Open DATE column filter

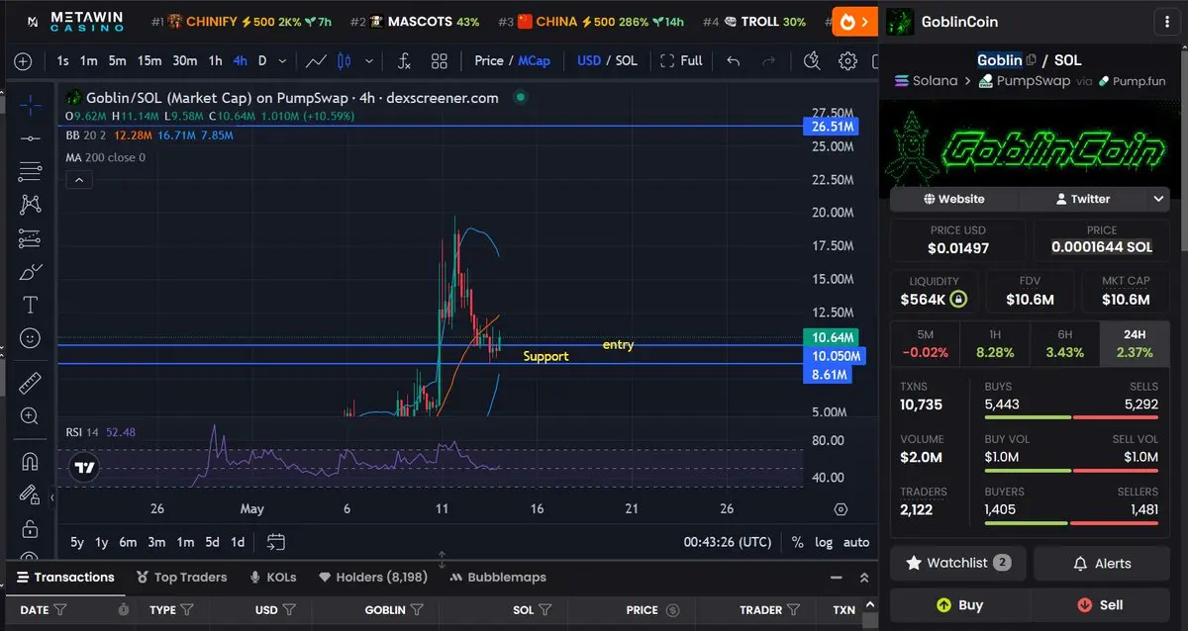point(60,610)
